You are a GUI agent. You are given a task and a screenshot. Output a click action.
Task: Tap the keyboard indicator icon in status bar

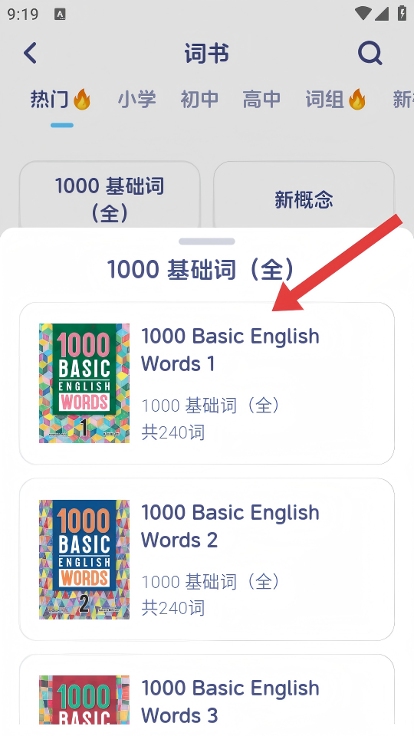pos(60,15)
